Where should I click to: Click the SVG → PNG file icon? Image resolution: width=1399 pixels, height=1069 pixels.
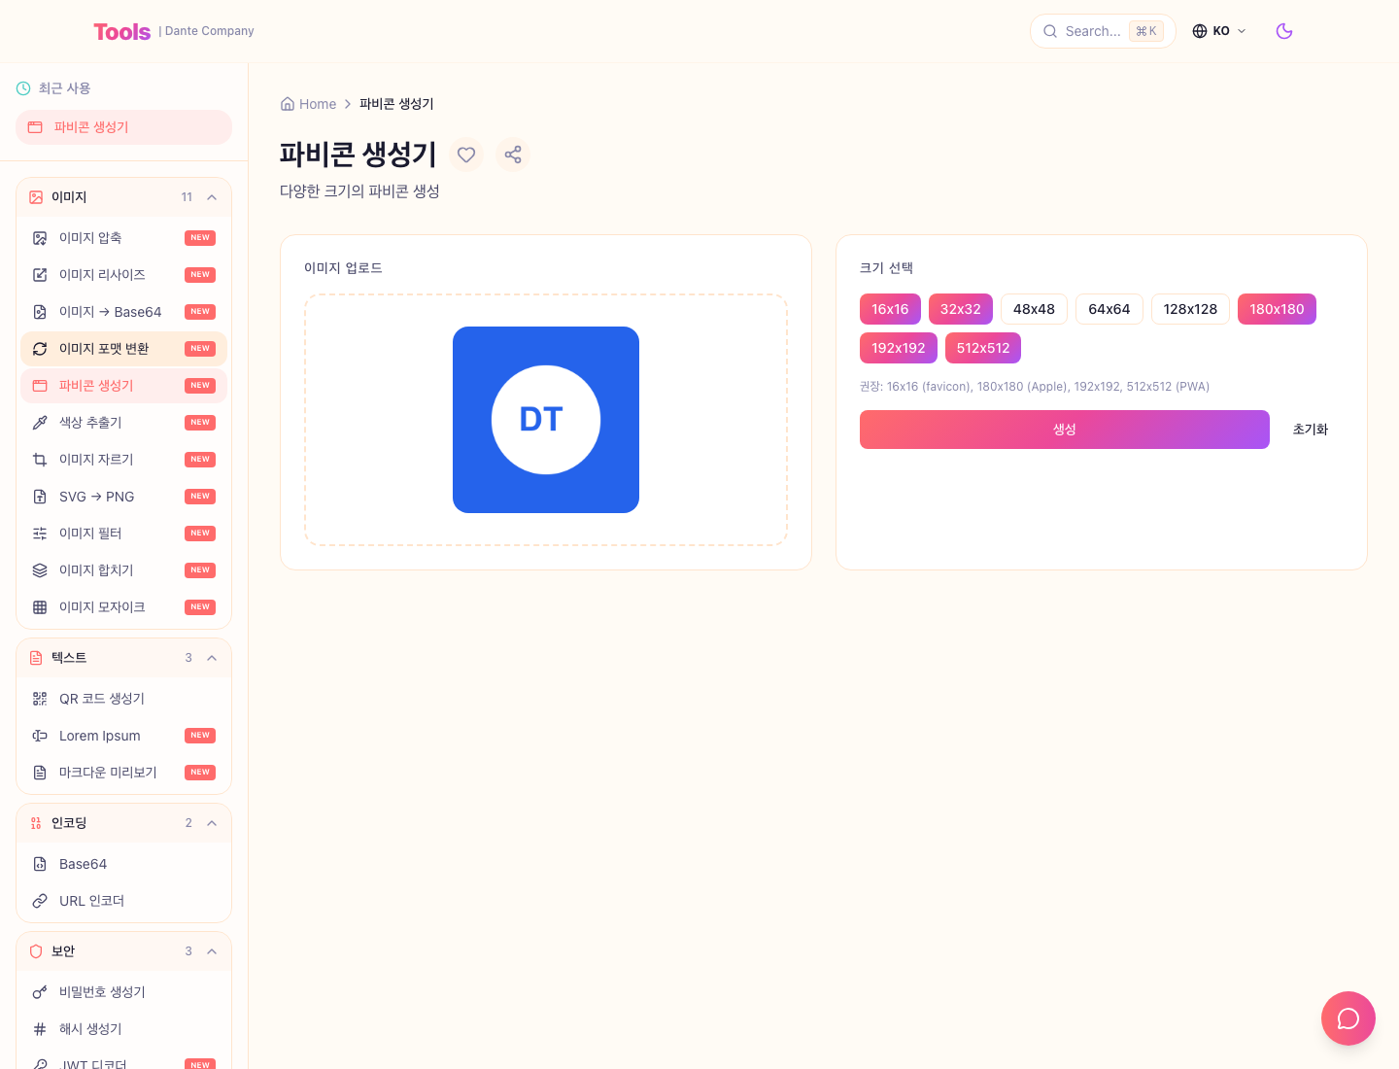tap(40, 497)
